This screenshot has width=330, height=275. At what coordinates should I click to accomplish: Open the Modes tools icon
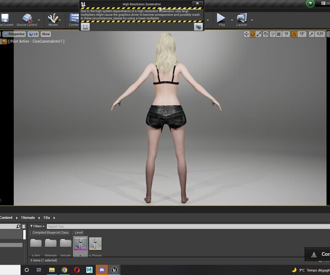coord(53,18)
